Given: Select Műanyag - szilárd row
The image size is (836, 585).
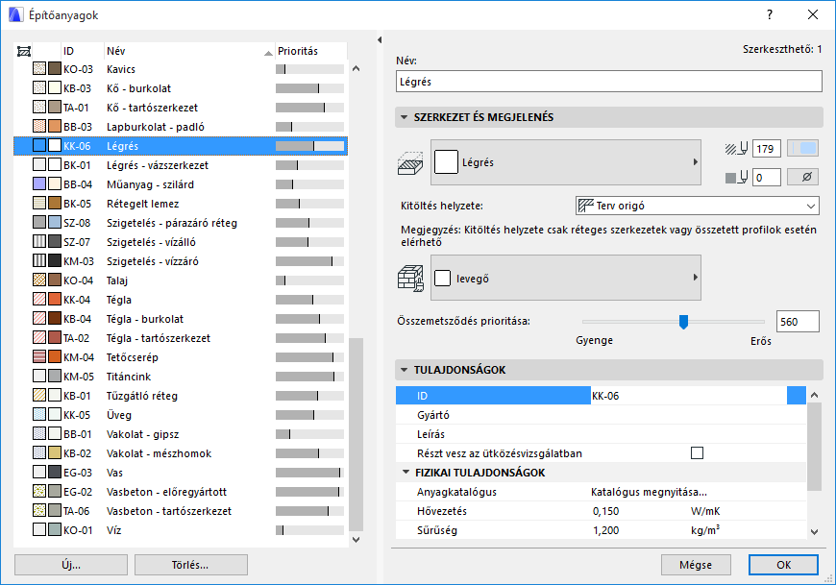Looking at the screenshot, I should tap(181, 184).
